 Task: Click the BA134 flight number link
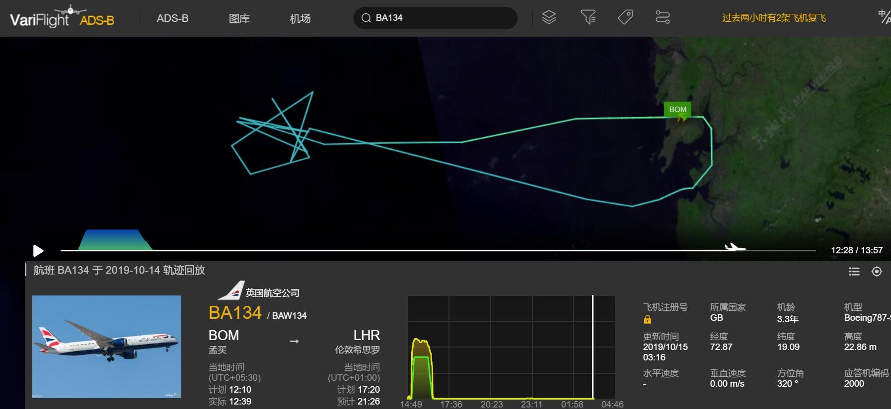[x=235, y=313]
